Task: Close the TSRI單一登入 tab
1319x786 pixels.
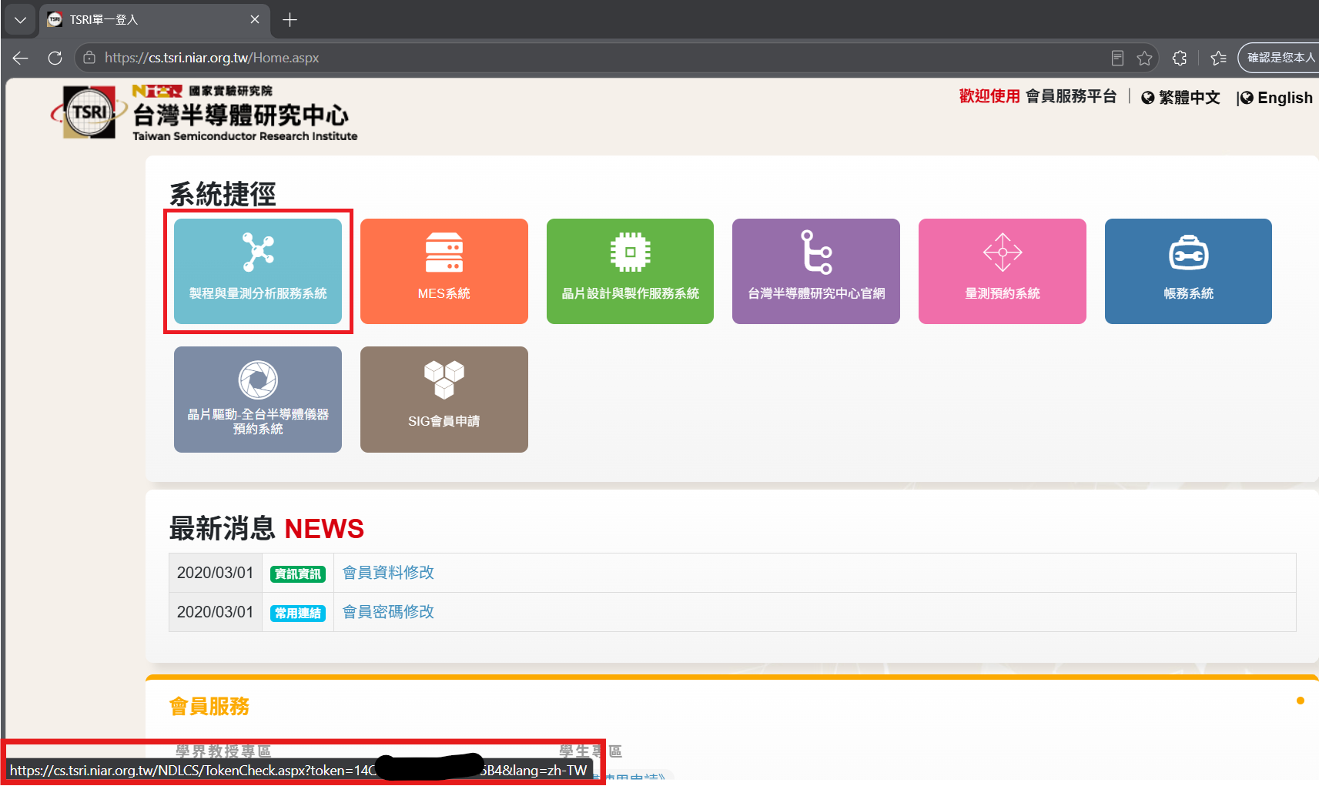Action: [255, 20]
